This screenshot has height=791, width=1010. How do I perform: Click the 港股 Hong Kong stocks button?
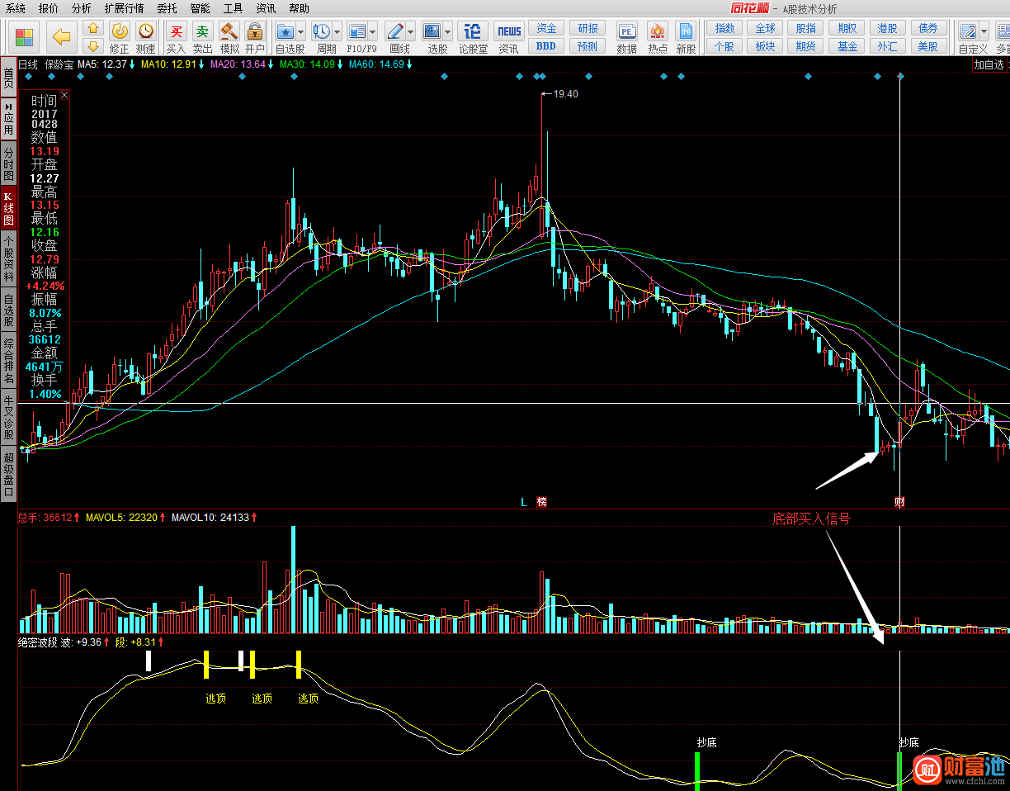tap(888, 29)
